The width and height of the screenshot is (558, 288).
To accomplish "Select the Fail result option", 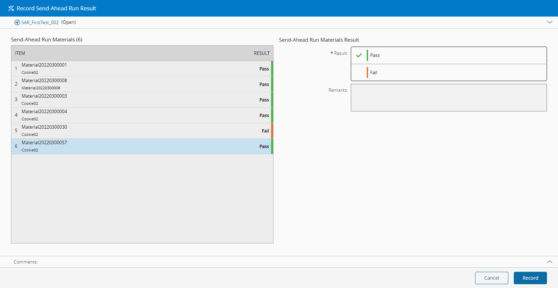I will pos(449,72).
